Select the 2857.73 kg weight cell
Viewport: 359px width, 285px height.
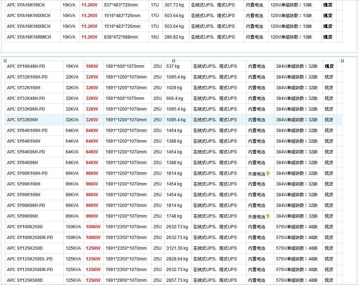click(177, 280)
